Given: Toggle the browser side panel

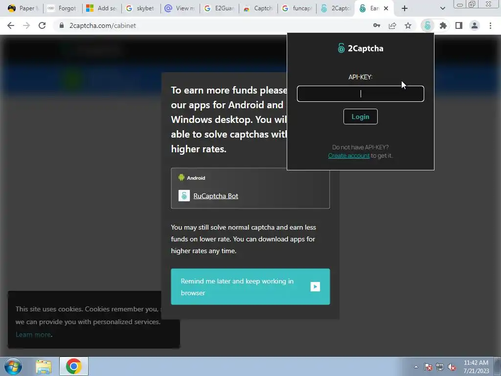Looking at the screenshot, I should click(x=459, y=25).
